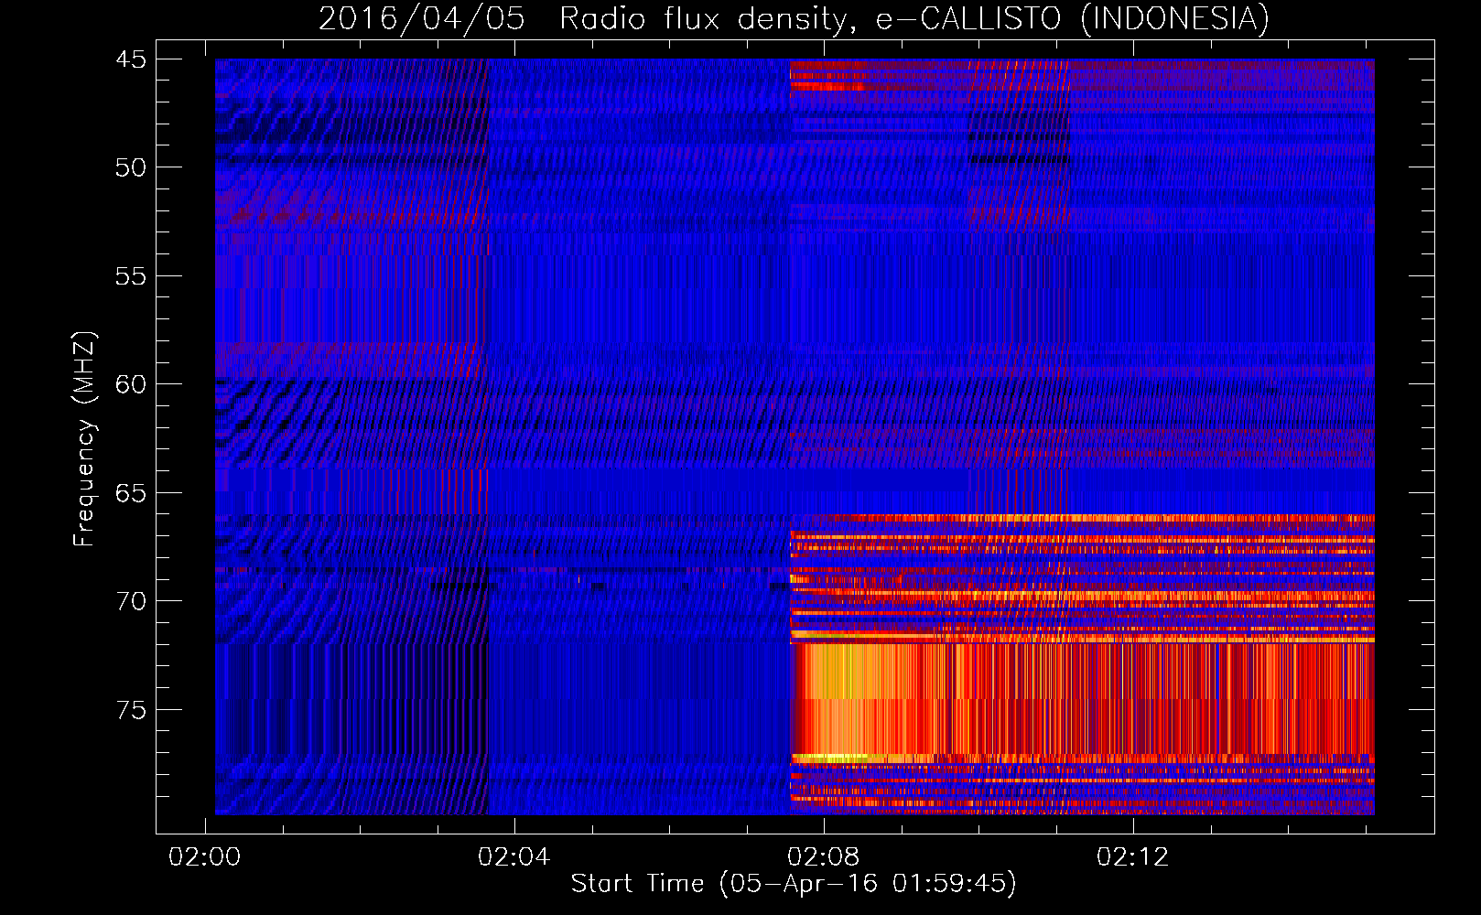Select the 45 MHz y-axis tick label

[130, 59]
